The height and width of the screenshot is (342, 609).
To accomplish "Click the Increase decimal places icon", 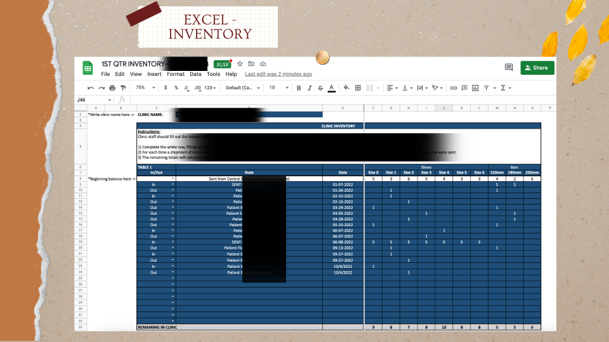I will pyautogui.click(x=197, y=88).
